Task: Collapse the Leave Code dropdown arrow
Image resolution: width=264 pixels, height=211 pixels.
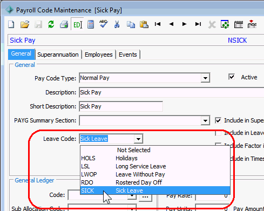Action: (138, 139)
